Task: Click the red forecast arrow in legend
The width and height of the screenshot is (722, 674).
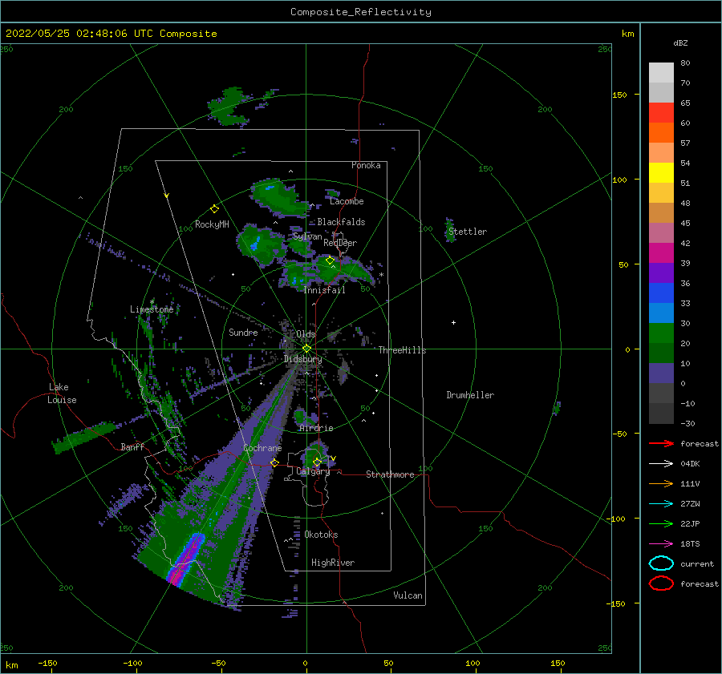Action: pyautogui.click(x=661, y=443)
